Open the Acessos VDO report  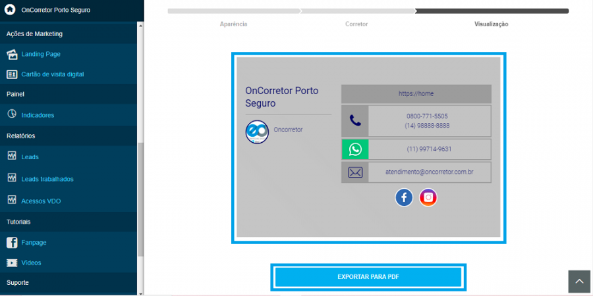pyautogui.click(x=41, y=201)
